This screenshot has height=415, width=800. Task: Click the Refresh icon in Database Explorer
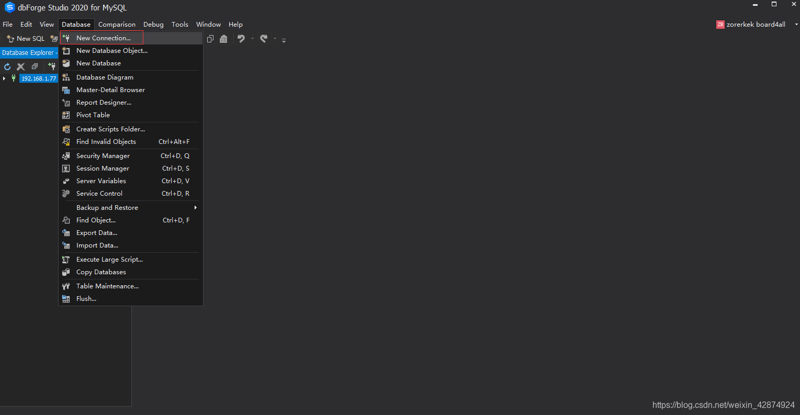(7, 66)
